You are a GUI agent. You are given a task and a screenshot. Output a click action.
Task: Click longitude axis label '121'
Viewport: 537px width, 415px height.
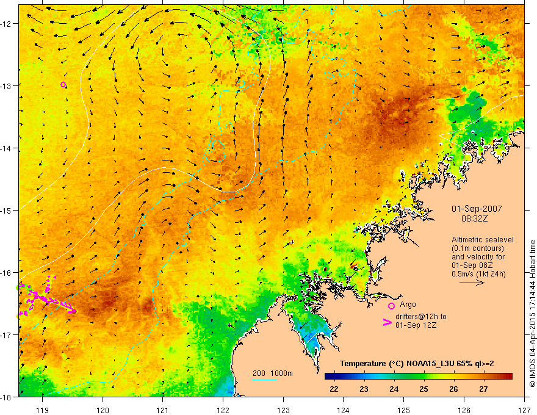[163, 410]
